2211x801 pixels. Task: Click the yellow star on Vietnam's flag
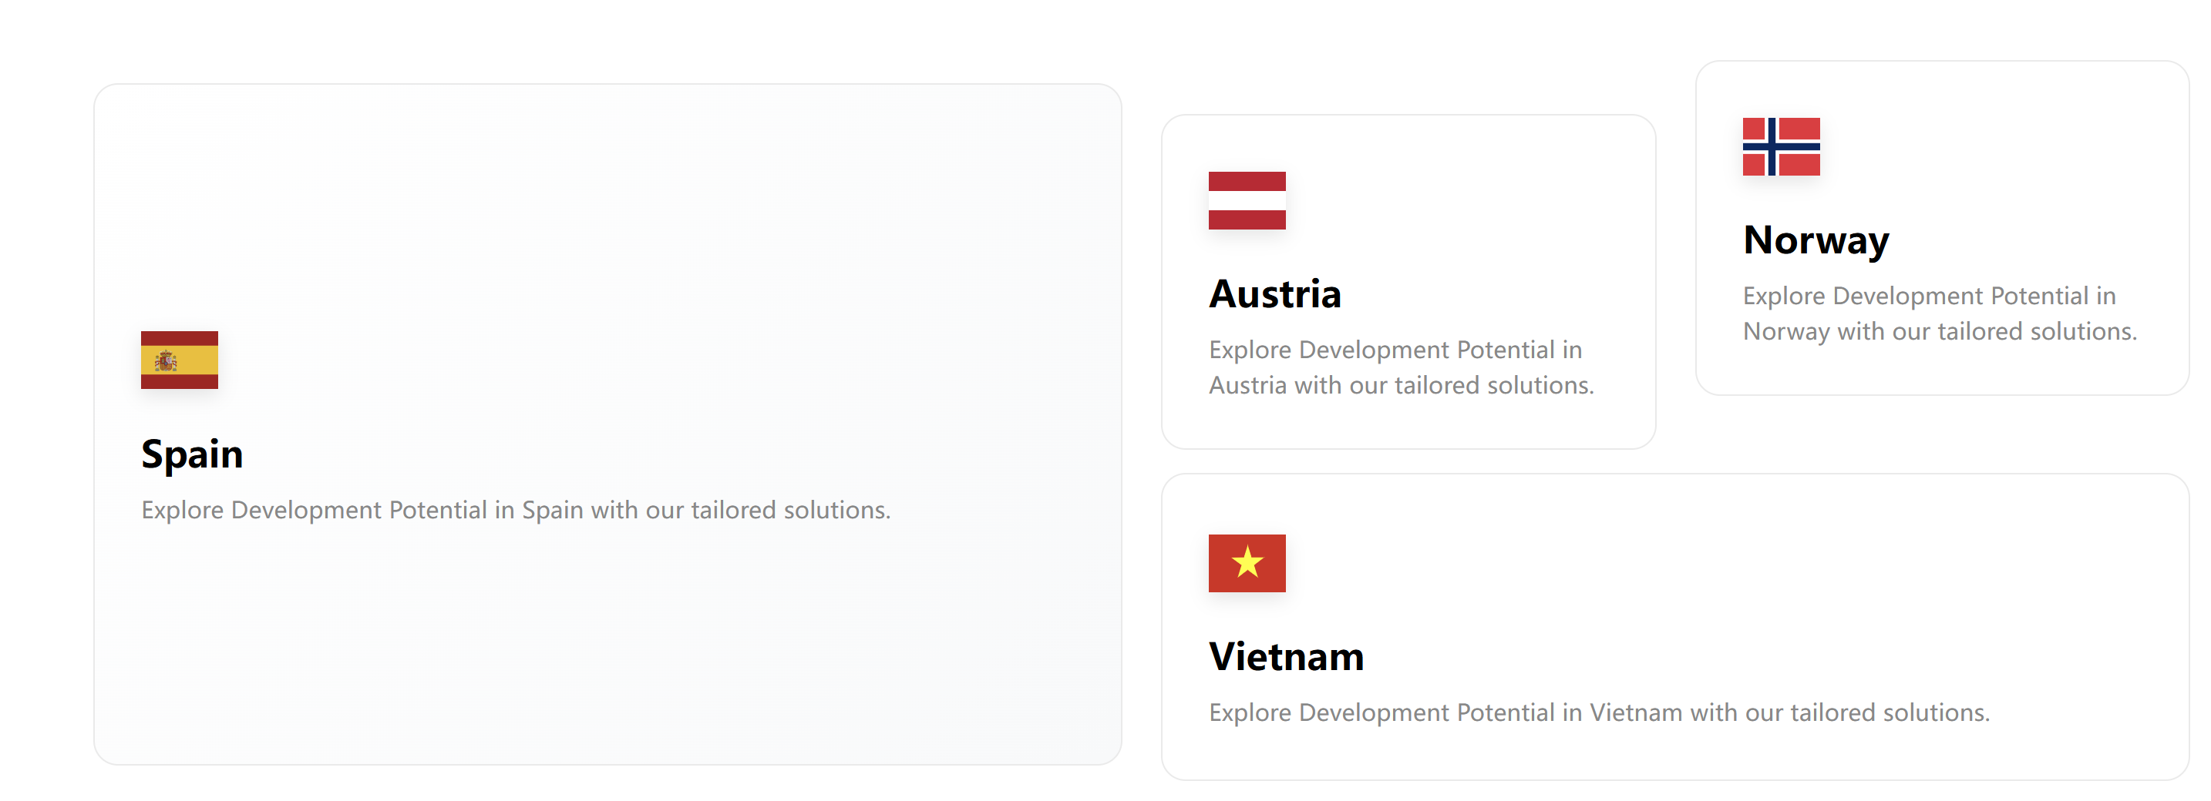pos(1247,564)
